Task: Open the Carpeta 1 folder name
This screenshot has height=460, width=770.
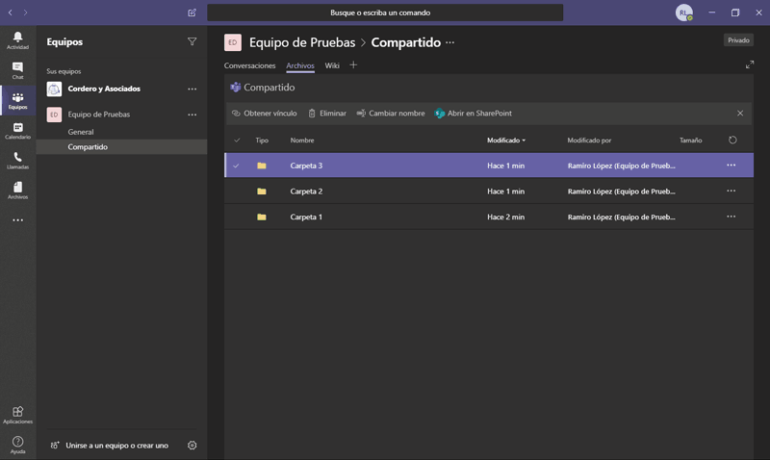Action: [306, 217]
